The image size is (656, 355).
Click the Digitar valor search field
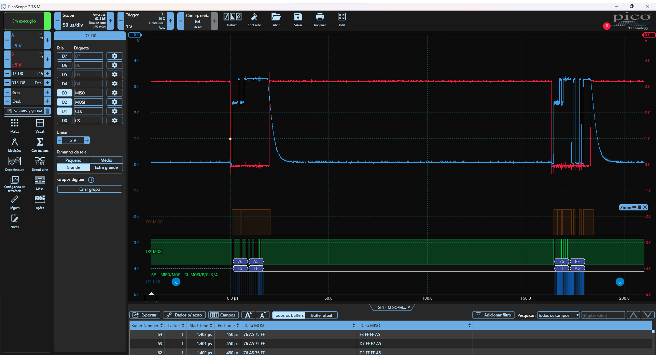603,315
